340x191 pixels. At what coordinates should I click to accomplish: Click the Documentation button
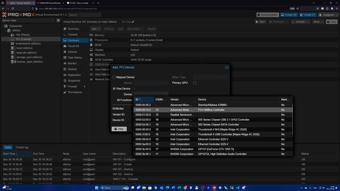[268, 15]
